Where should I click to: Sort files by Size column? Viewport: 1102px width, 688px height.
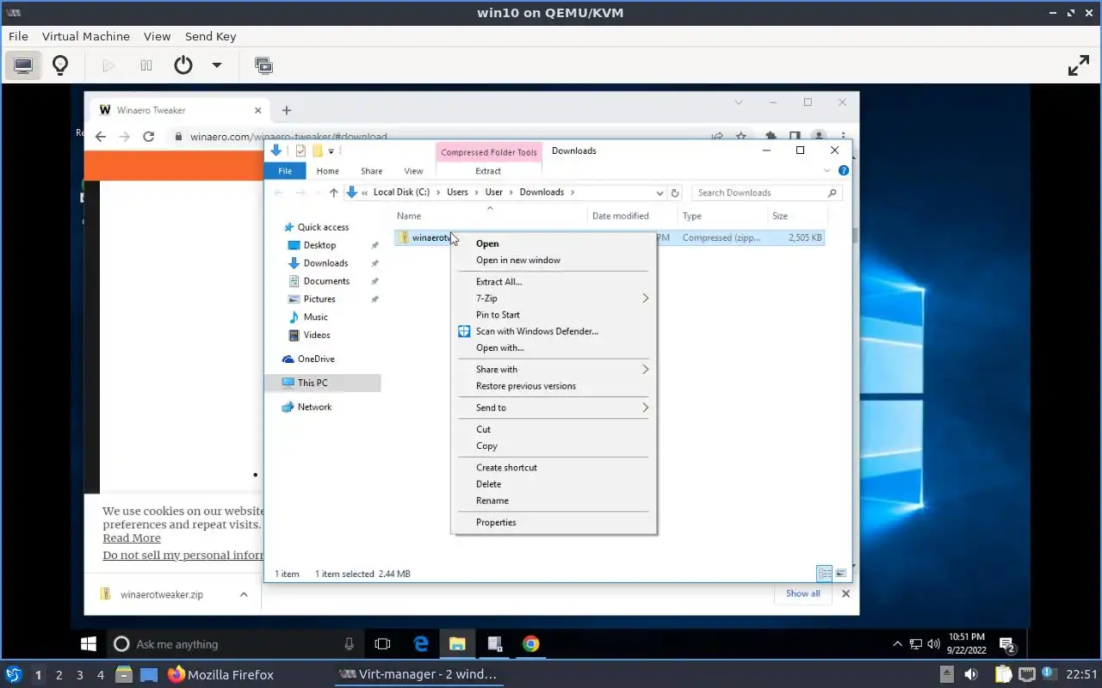(x=796, y=216)
